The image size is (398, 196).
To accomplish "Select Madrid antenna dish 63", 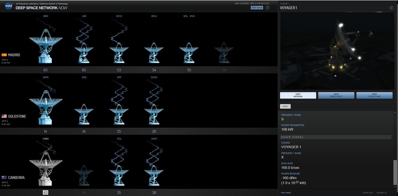I will coord(45,46).
